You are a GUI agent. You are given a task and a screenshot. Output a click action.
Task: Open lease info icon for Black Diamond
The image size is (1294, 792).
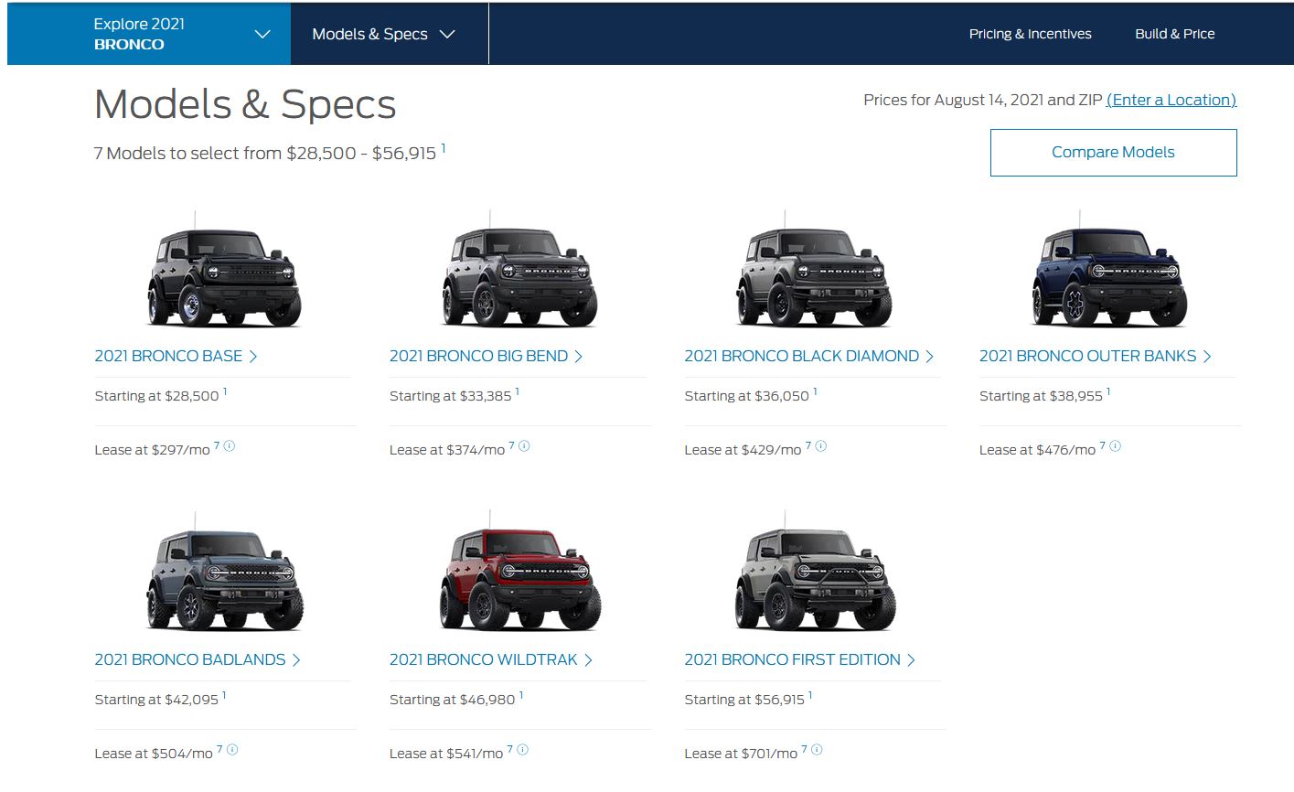(820, 446)
